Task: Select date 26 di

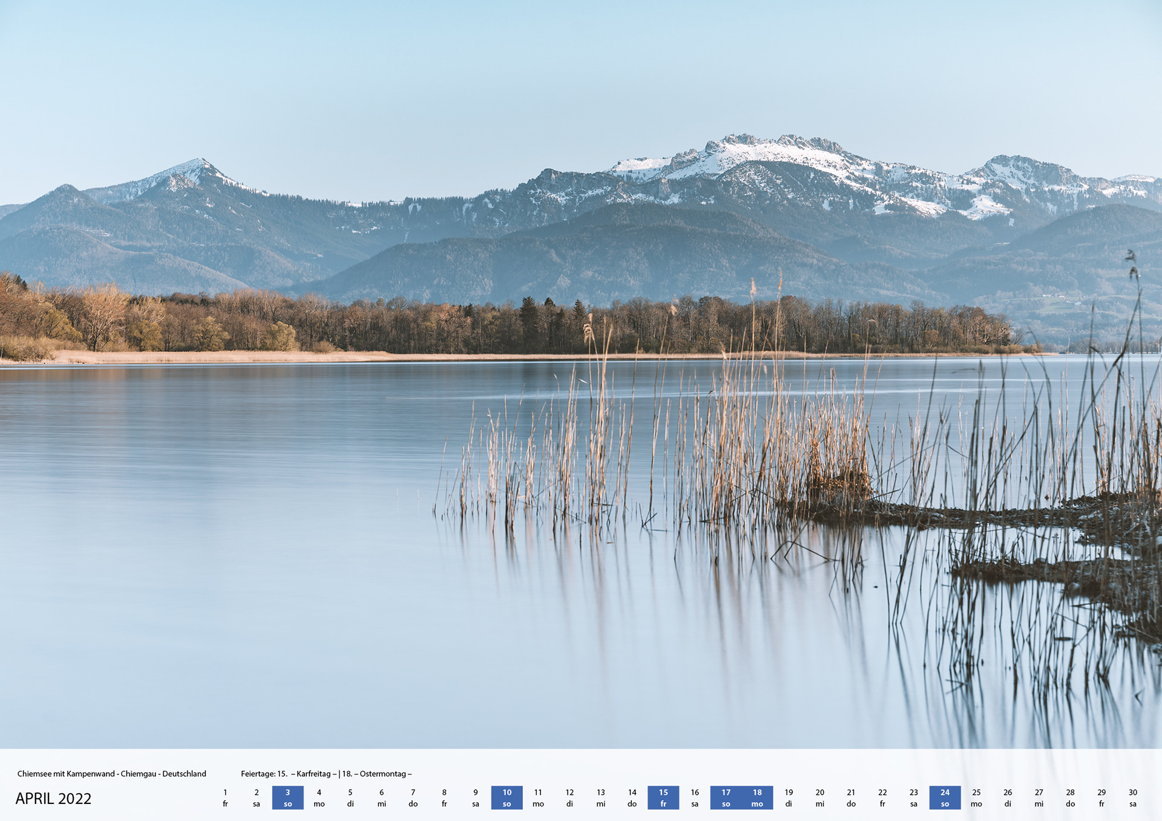Action: coord(1008,798)
